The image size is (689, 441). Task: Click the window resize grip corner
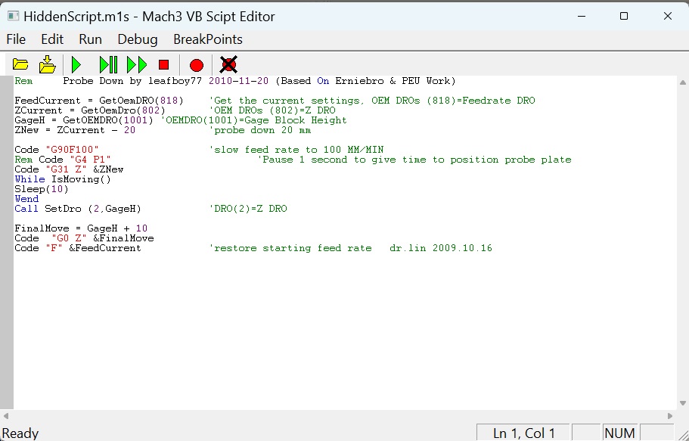click(x=682, y=434)
